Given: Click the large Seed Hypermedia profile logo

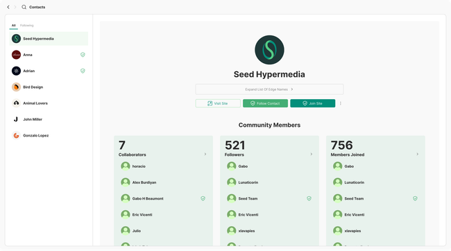Looking at the screenshot, I should [269, 50].
